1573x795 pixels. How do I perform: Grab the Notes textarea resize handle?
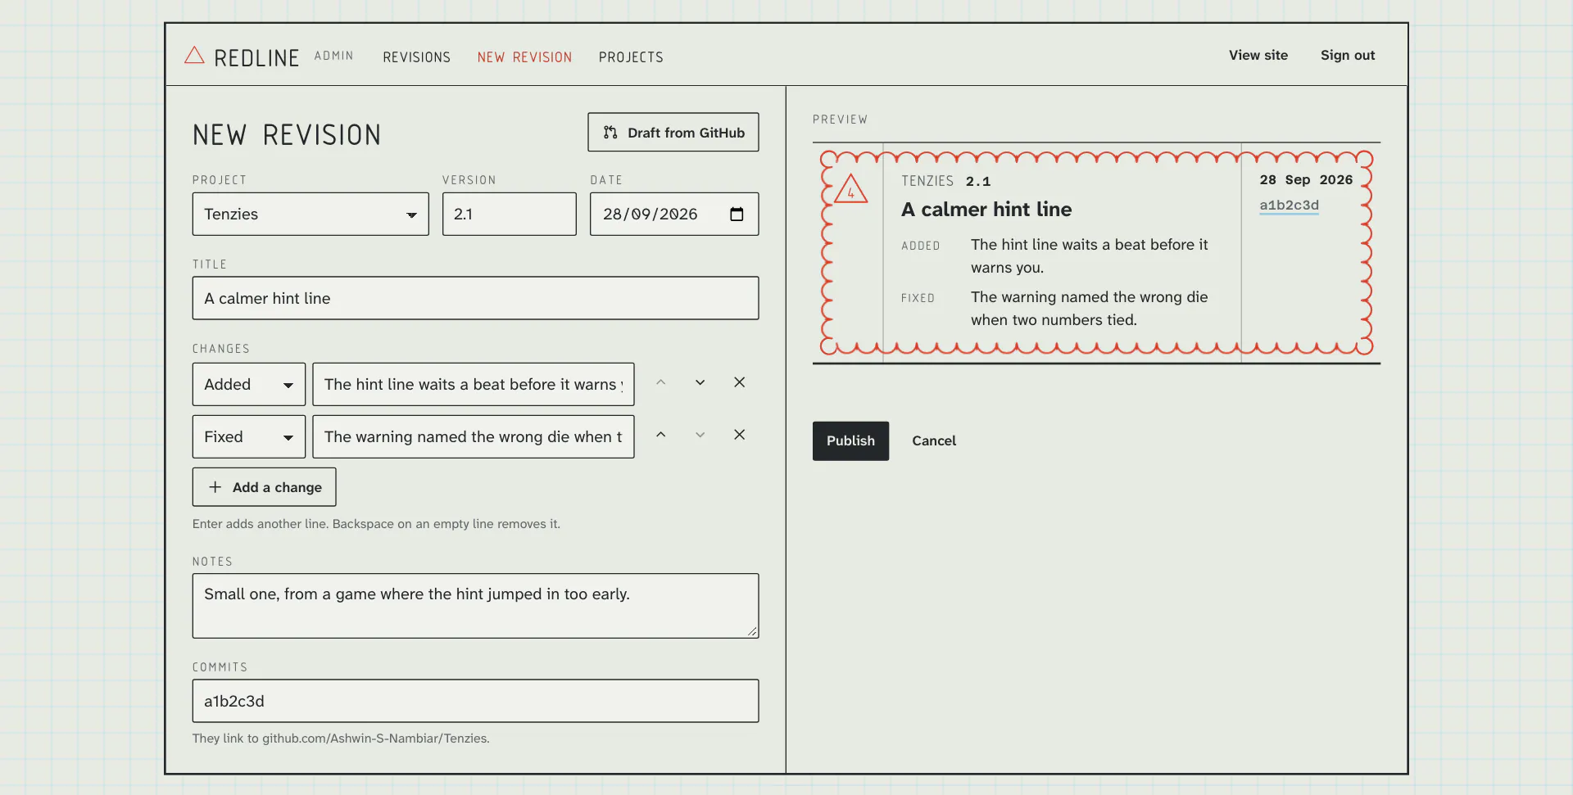tap(752, 631)
